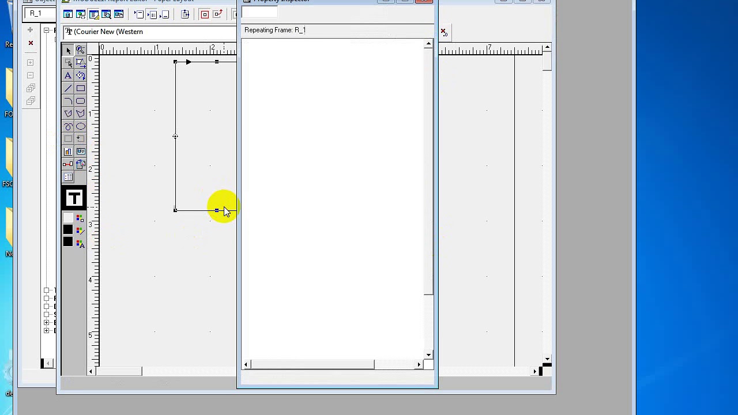This screenshot has width=738, height=415.
Task: Click Expand icon in Object Navigator sidebar
Action: (31, 62)
